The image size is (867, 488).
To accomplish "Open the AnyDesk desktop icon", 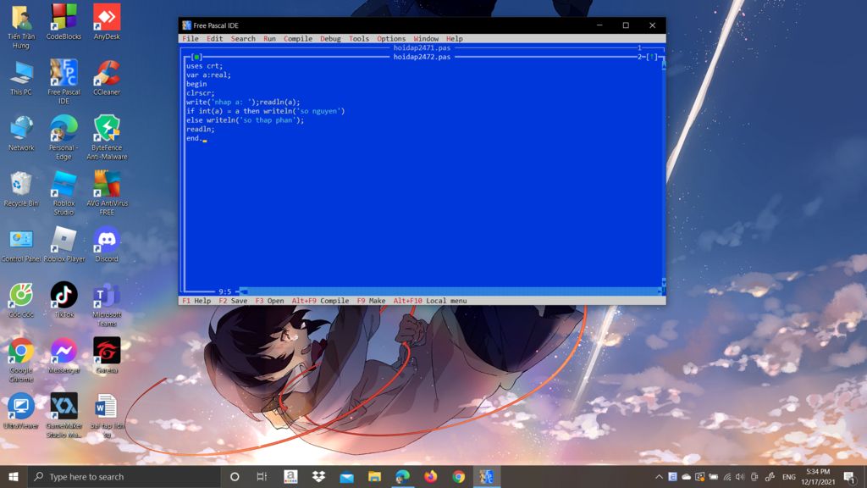I will (x=107, y=21).
